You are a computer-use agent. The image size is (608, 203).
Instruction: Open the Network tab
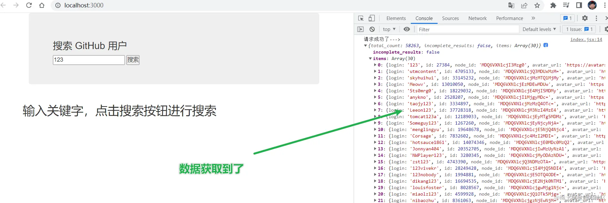pyautogui.click(x=477, y=18)
